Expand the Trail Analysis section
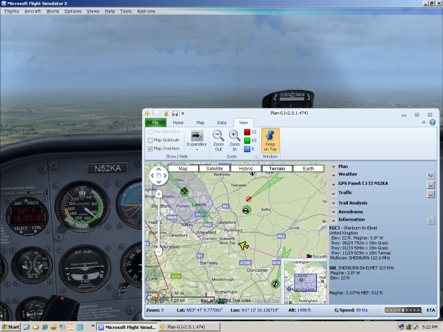Viewport: 443px width, 332px height. (x=333, y=203)
